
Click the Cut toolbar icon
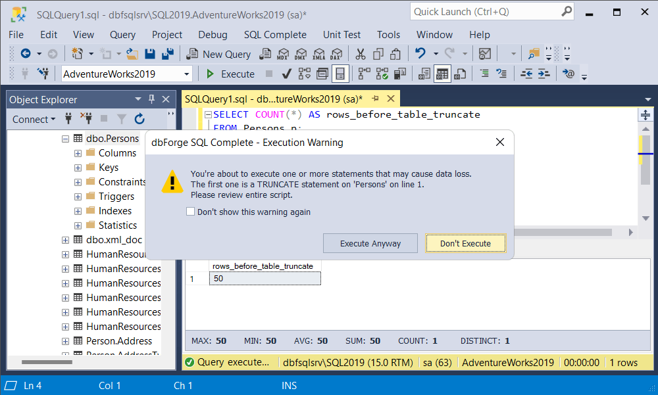click(360, 55)
